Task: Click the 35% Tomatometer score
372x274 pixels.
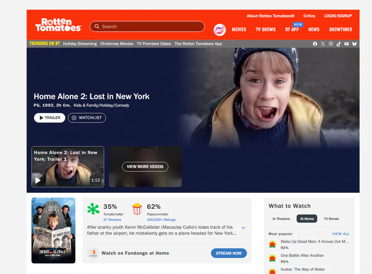Action: pos(110,206)
